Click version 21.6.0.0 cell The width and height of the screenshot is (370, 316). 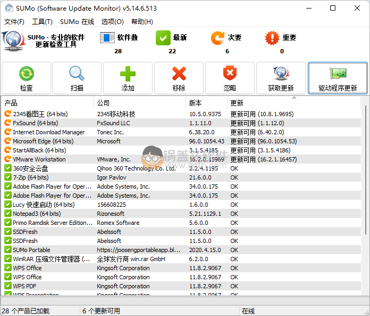click(200, 177)
